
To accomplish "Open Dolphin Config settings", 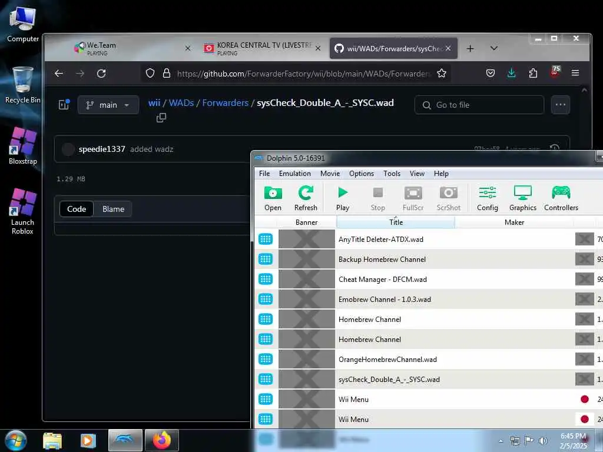I will 487,198.
